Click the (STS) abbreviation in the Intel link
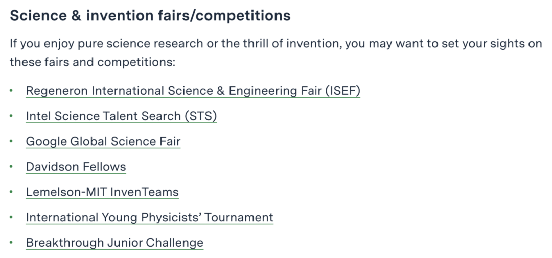 [x=201, y=116]
